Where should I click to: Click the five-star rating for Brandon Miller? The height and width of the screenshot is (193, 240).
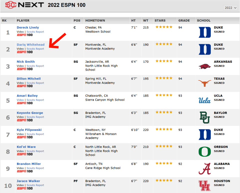(164, 163)
